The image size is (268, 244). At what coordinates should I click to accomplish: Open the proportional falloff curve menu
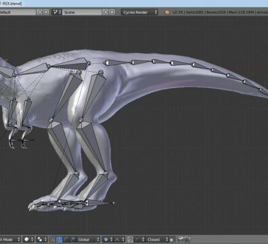pyautogui.click(x=120, y=239)
